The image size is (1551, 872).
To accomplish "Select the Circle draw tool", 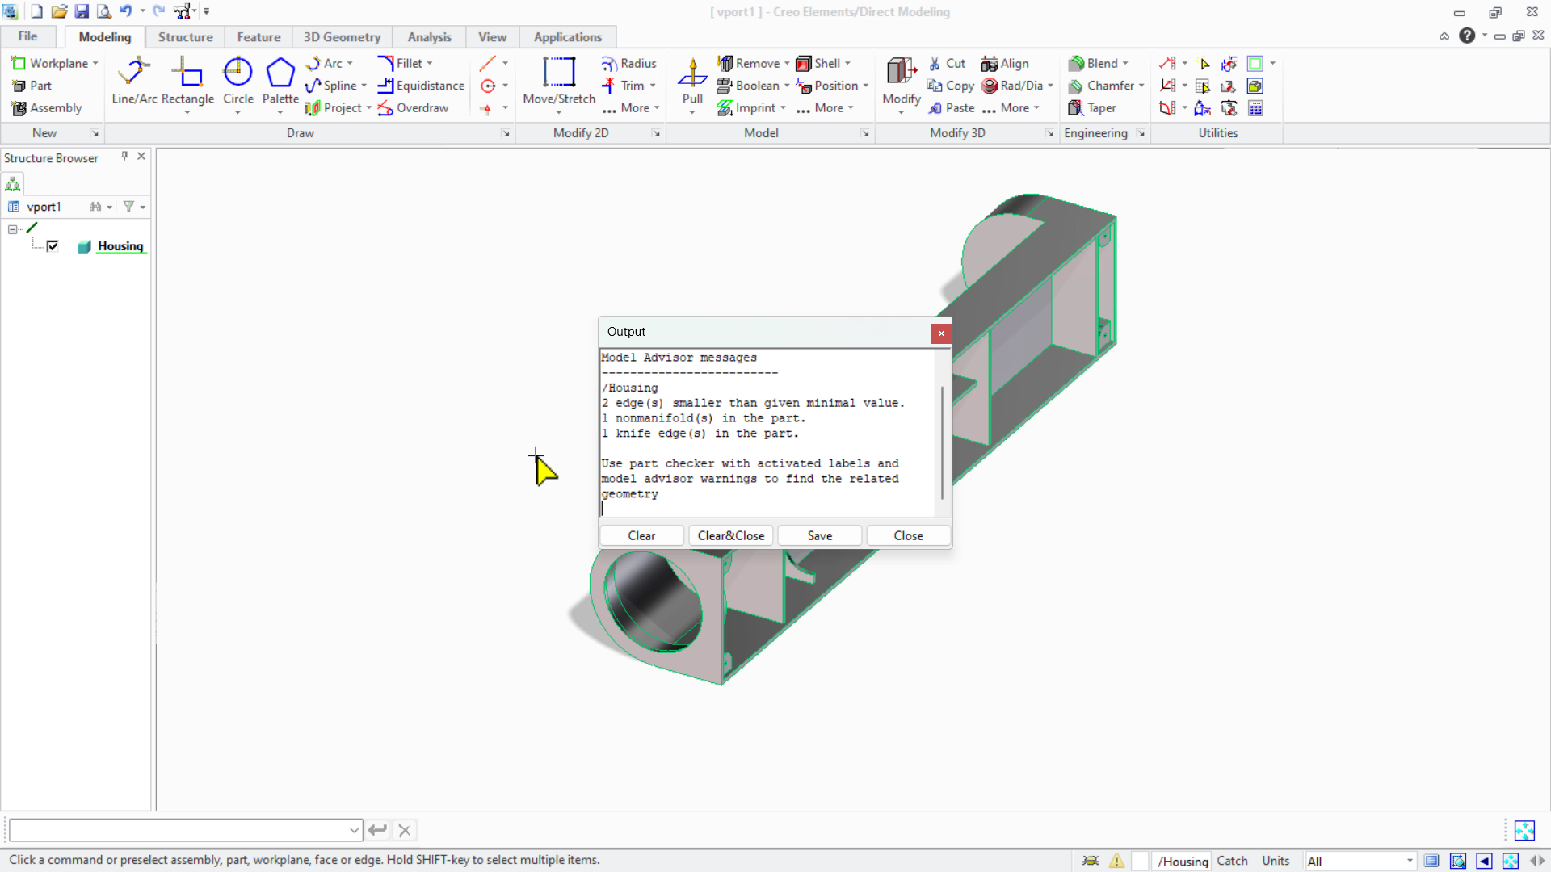I will (x=237, y=81).
